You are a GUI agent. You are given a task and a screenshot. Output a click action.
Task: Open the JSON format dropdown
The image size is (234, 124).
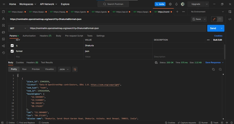(64, 69)
